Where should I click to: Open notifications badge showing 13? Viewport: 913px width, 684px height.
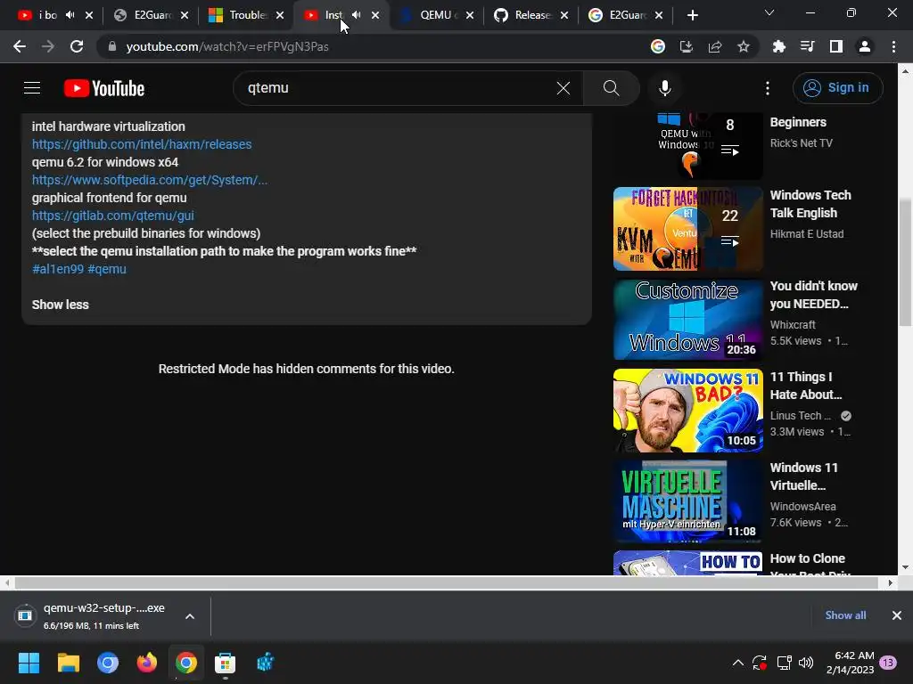888,663
